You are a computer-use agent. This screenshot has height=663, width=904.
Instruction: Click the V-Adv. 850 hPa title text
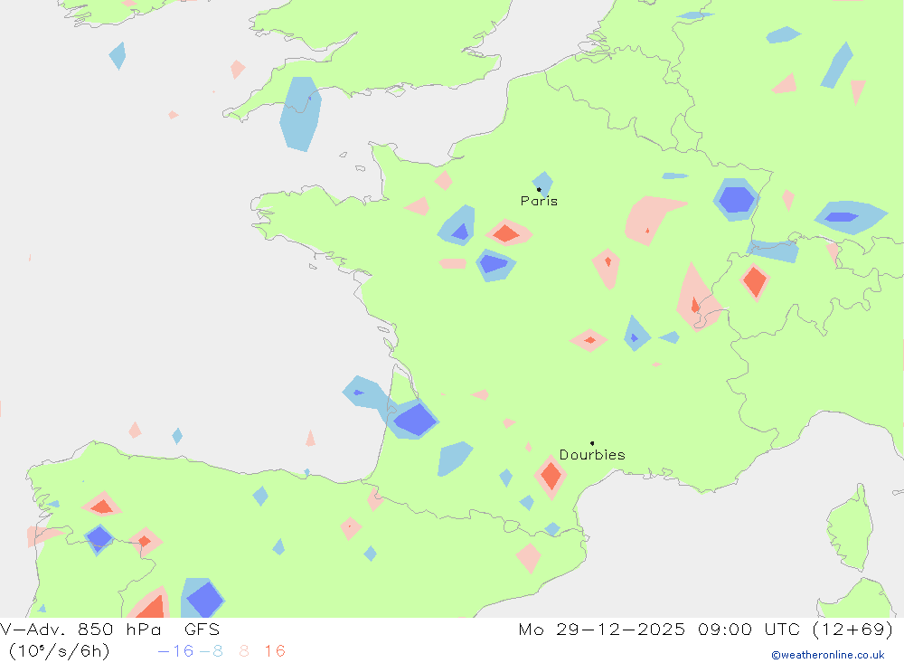[x=80, y=629]
